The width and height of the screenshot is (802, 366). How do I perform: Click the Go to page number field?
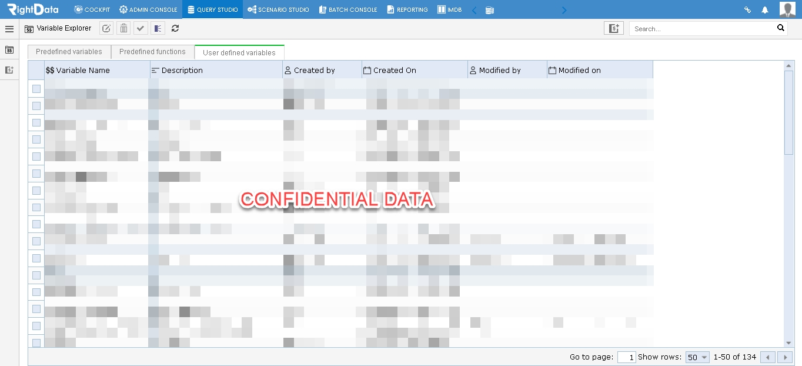pos(626,357)
